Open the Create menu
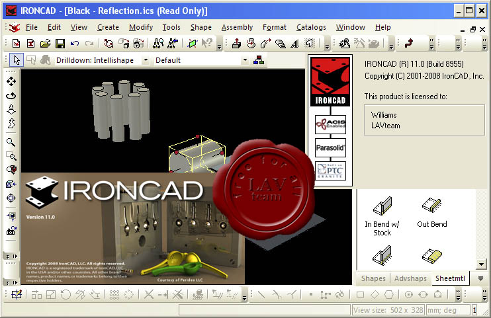The width and height of the screenshot is (491, 318). click(x=108, y=28)
